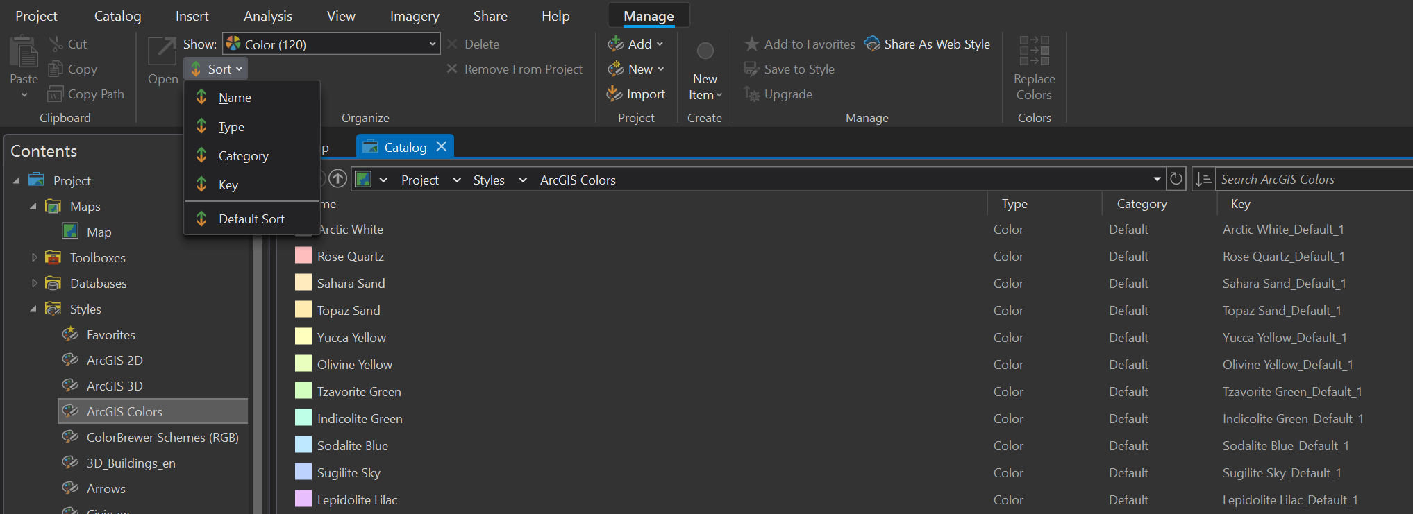Choose Sort by Type menu item
The width and height of the screenshot is (1413, 514).
251,127
